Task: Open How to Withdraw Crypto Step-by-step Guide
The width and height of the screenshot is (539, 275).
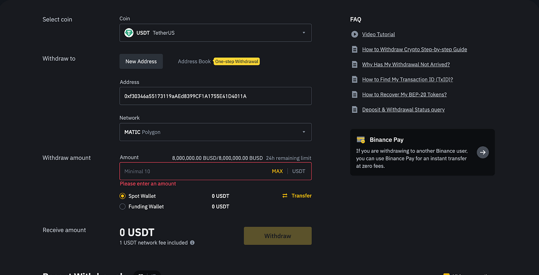Action: click(415, 50)
